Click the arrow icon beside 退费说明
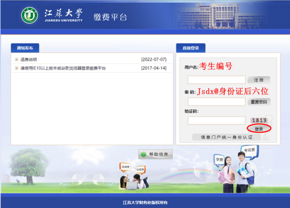The height and width of the screenshot is (208, 290). point(17,59)
